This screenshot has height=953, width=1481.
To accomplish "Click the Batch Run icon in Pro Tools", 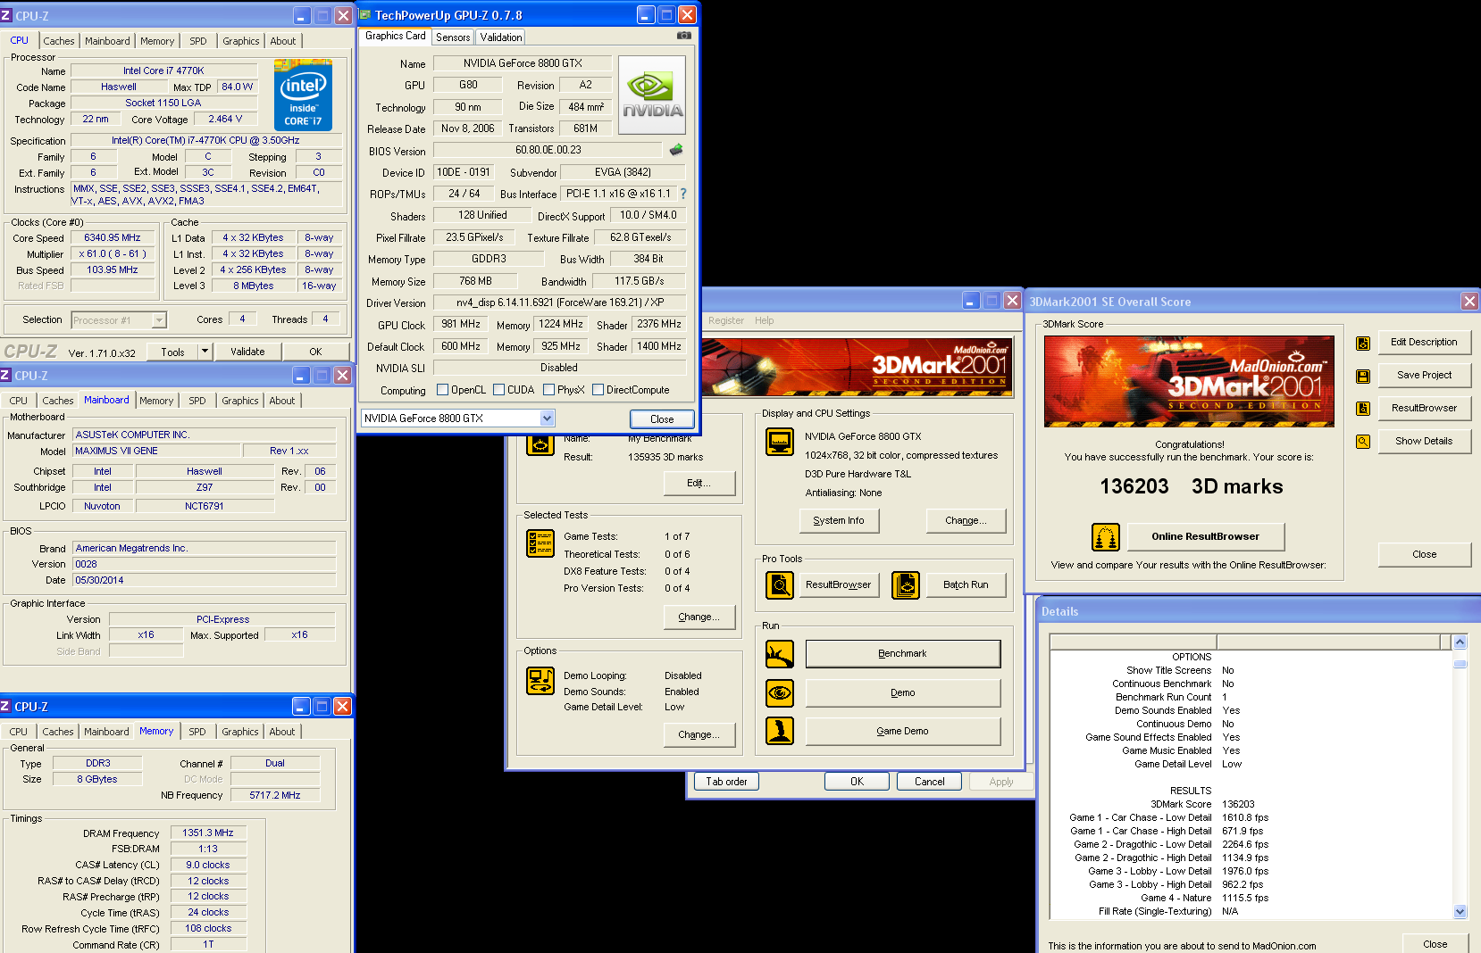I will coord(906,585).
